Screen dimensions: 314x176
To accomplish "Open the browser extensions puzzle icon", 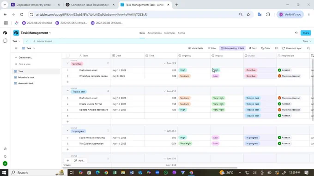I will tap(268, 14).
